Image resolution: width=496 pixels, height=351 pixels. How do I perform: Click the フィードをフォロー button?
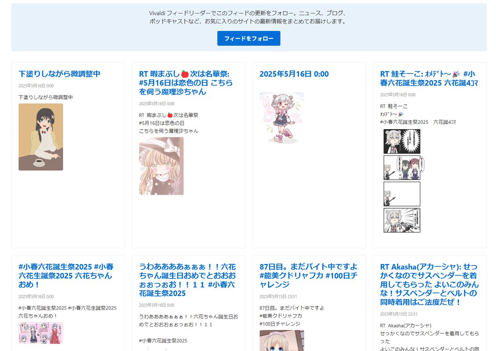coord(248,38)
